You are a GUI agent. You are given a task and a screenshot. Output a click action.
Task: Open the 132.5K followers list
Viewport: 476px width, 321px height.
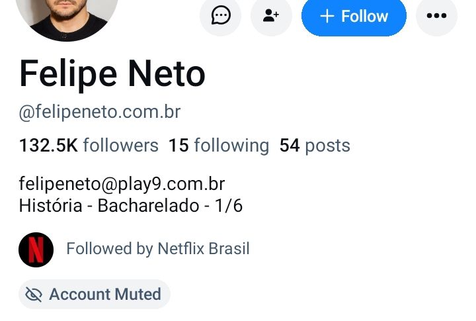[x=89, y=146]
